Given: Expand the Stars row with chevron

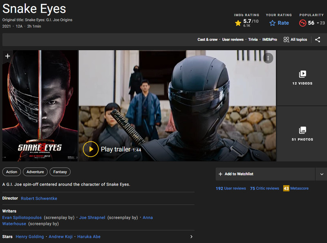Looking at the screenshot, I should [191, 236].
